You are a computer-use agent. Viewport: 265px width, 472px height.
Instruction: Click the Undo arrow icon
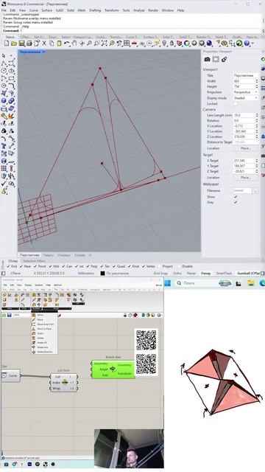pos(67,44)
